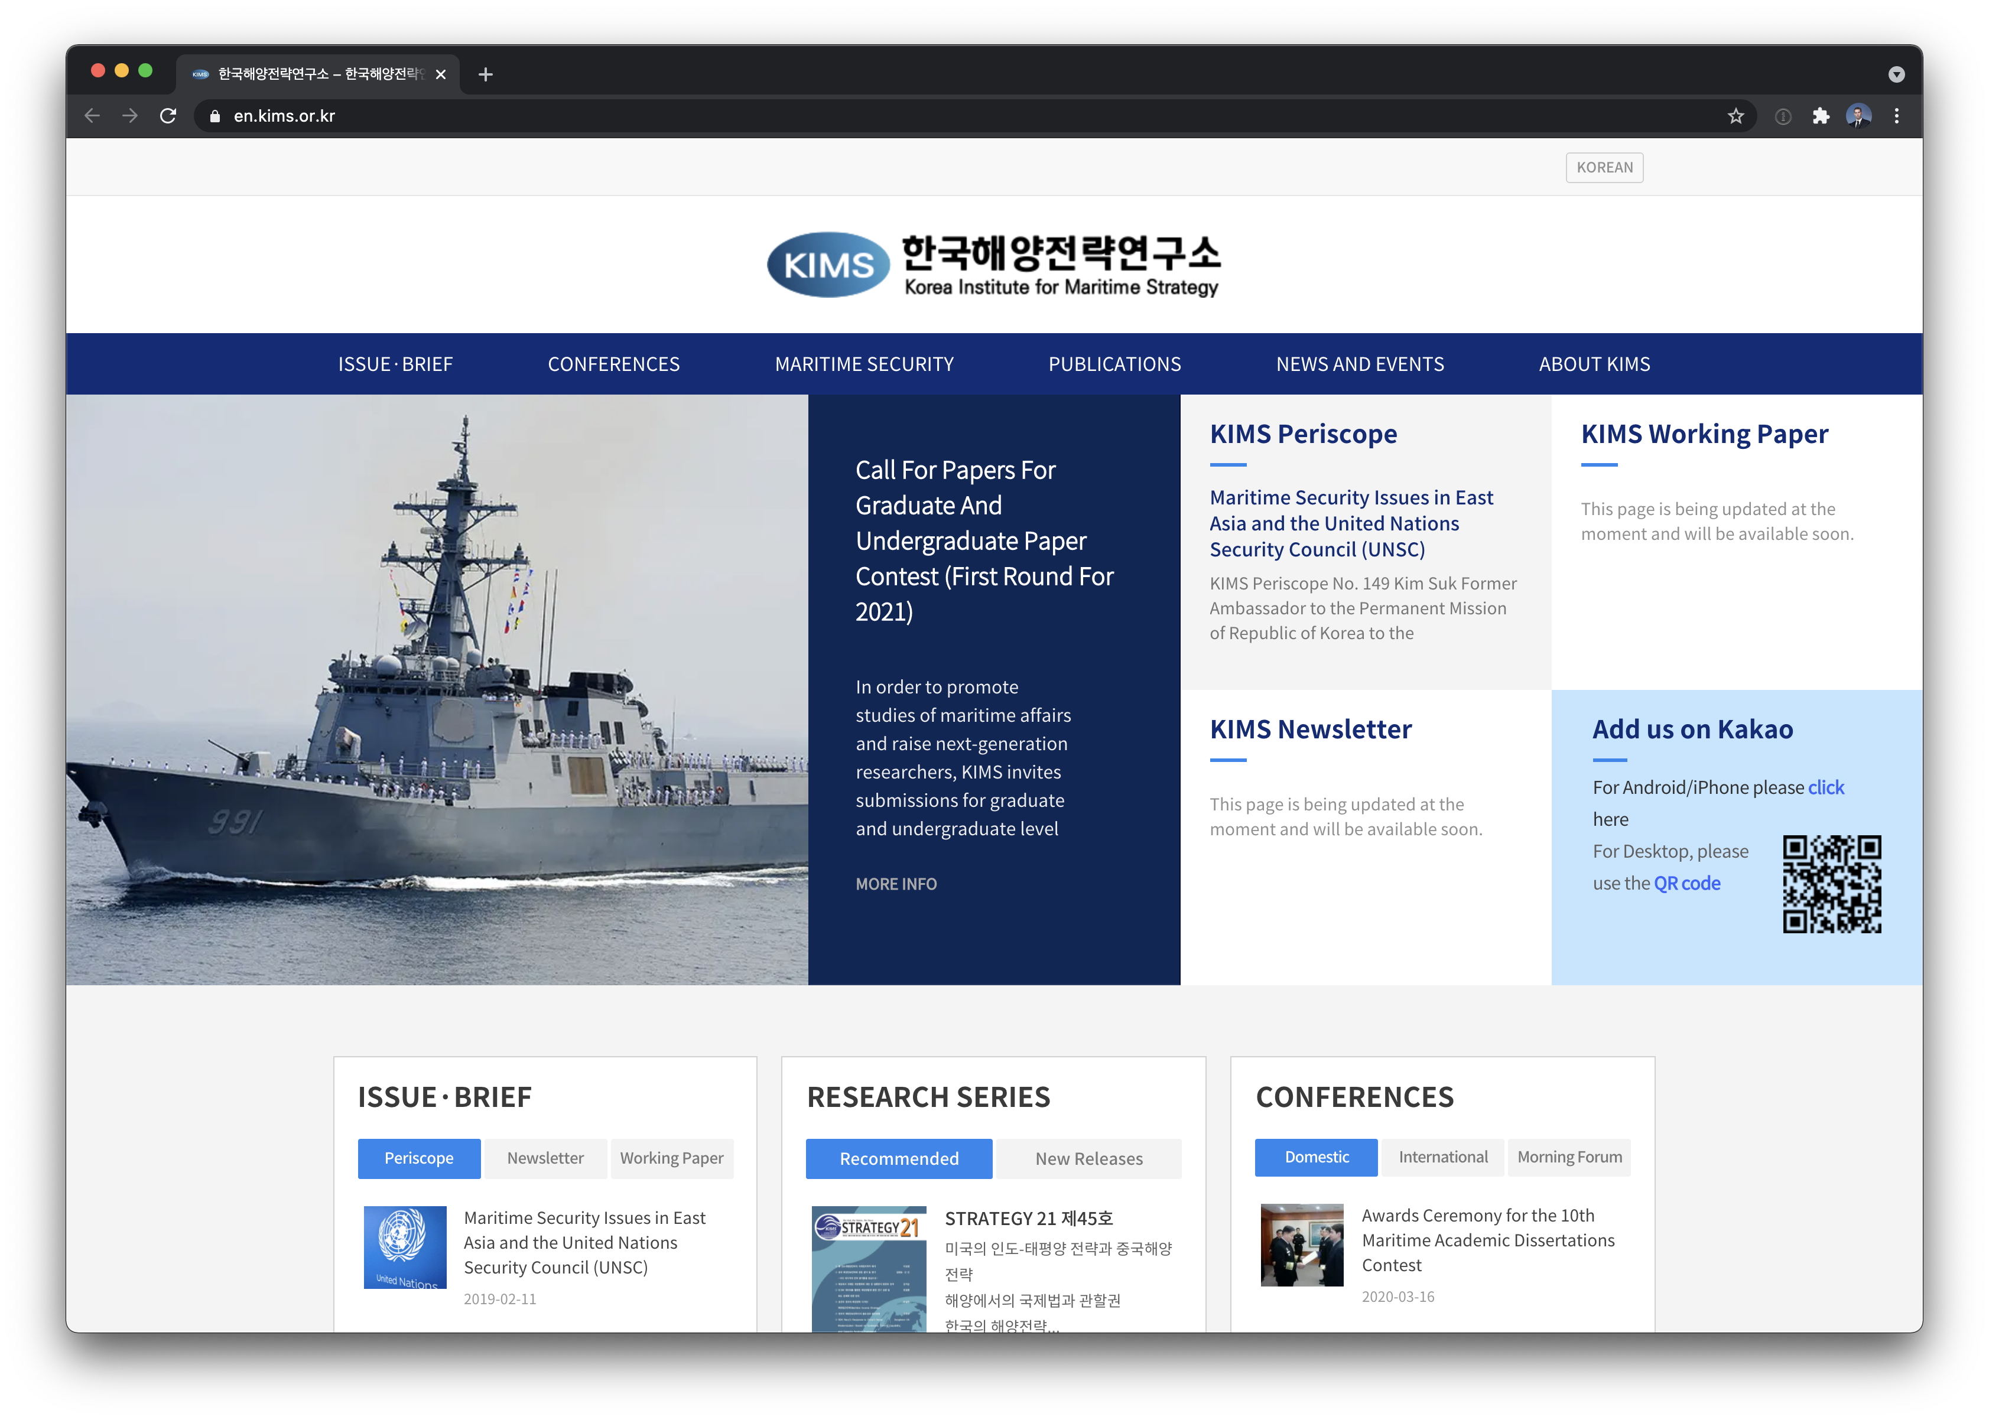Open the ABOUT KIMS menu

pos(1594,364)
